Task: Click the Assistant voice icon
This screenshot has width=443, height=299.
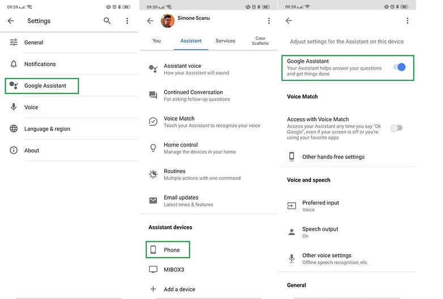Action: pyautogui.click(x=153, y=69)
